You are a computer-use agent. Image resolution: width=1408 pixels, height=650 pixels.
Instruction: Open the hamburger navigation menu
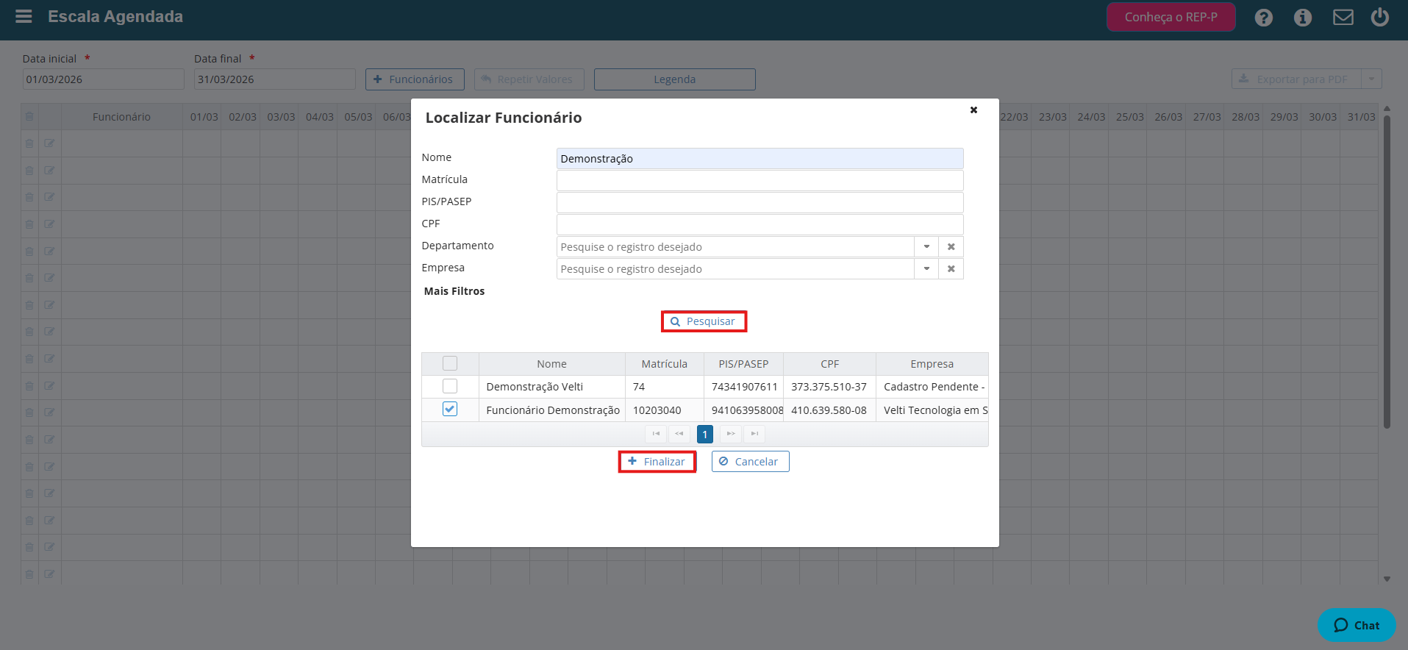(24, 16)
